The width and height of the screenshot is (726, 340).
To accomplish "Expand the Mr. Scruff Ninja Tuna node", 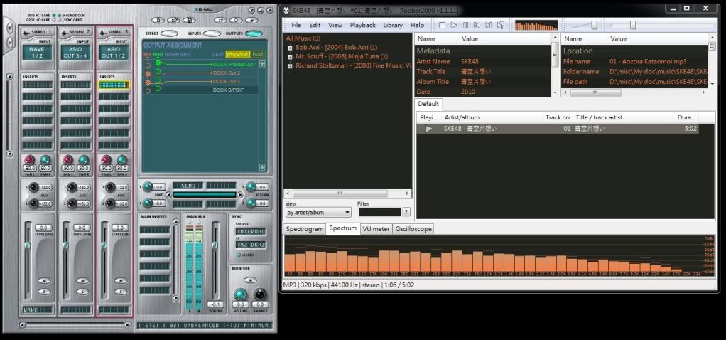I will 290,56.
